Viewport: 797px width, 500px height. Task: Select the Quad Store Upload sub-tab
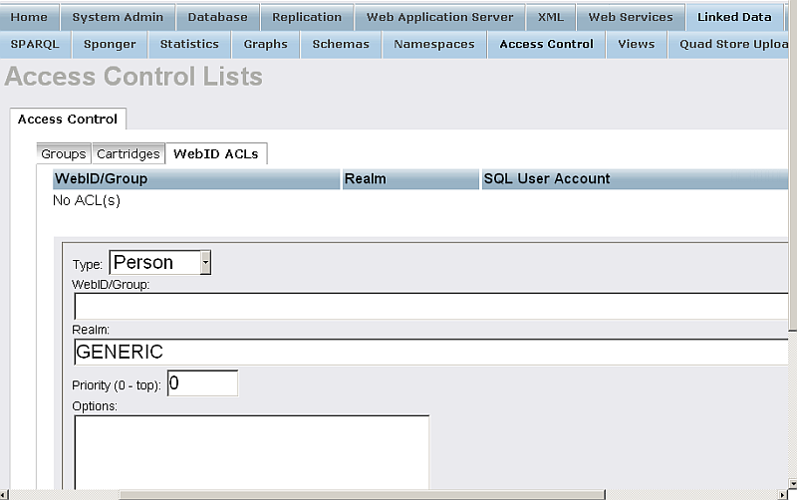pos(732,44)
